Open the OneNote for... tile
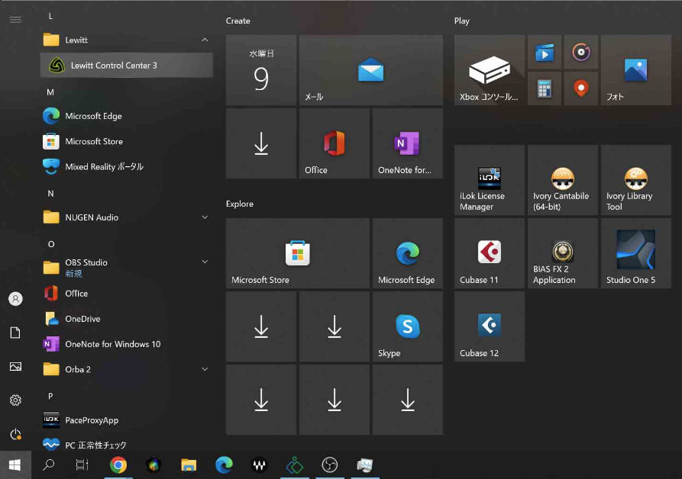Screen dimensions: 682x479 click(x=408, y=143)
